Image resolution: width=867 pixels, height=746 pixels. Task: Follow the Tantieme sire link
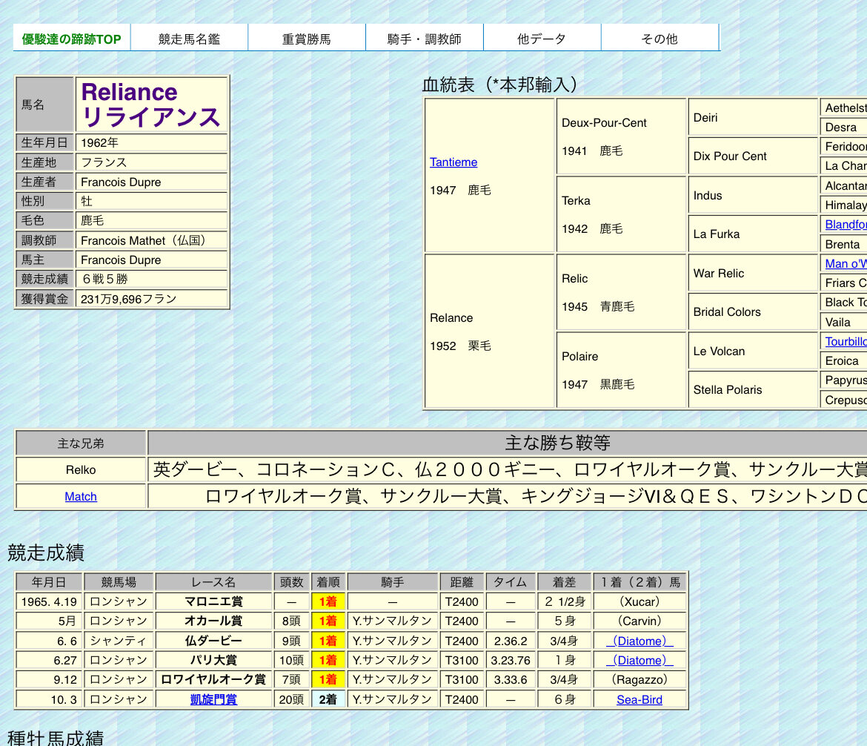point(454,162)
